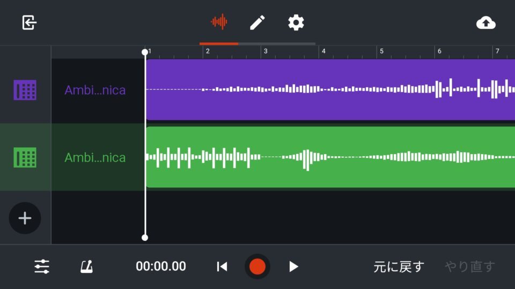Select the green Ambi...nica track name
The width and height of the screenshot is (515, 289).
click(95, 157)
